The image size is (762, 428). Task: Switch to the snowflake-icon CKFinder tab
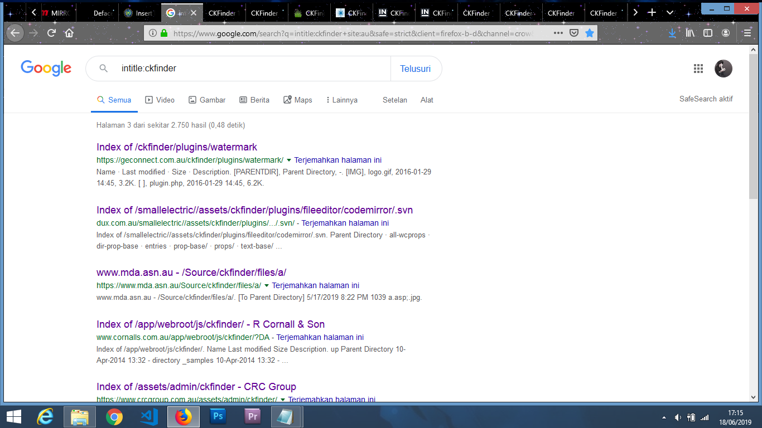pyautogui.click(x=352, y=13)
